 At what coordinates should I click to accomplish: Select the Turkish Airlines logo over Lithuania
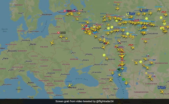coord(58,32)
